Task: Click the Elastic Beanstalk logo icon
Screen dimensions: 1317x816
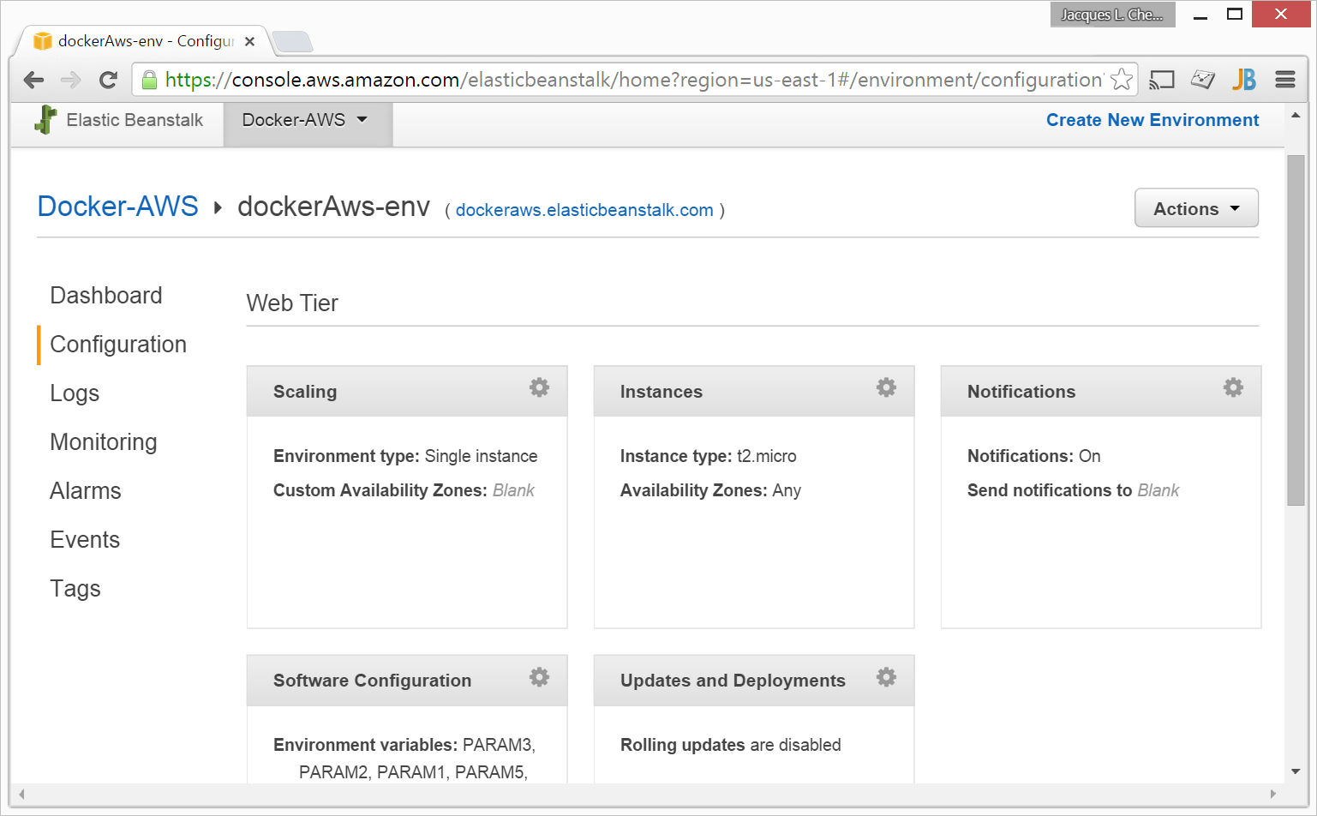Action: tap(45, 120)
